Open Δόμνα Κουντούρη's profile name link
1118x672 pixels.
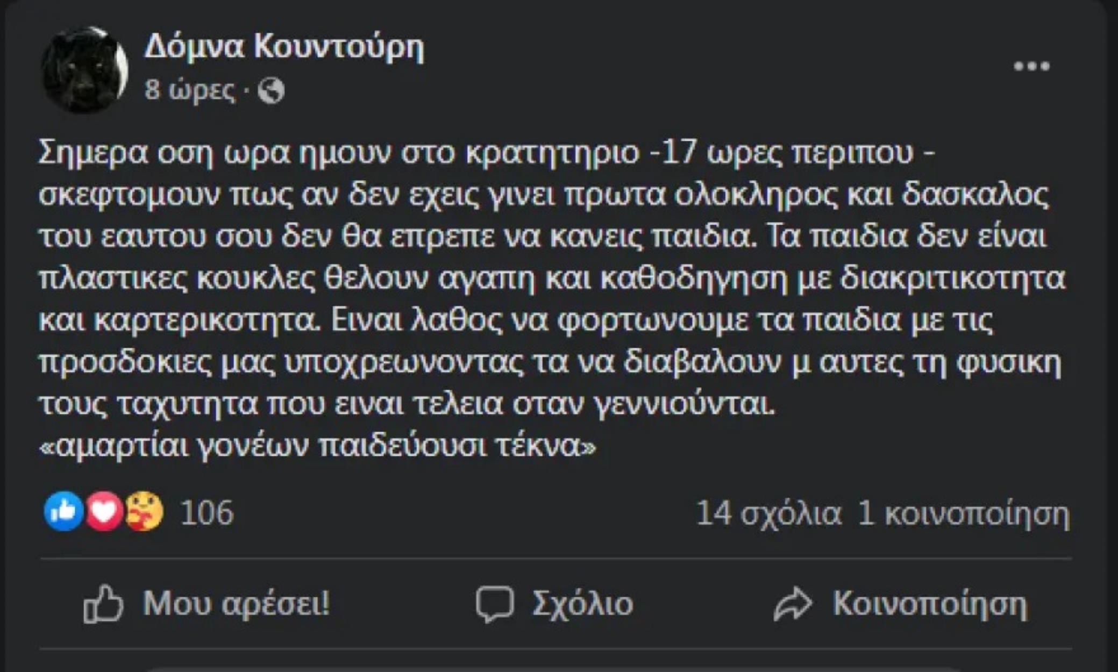click(x=284, y=47)
